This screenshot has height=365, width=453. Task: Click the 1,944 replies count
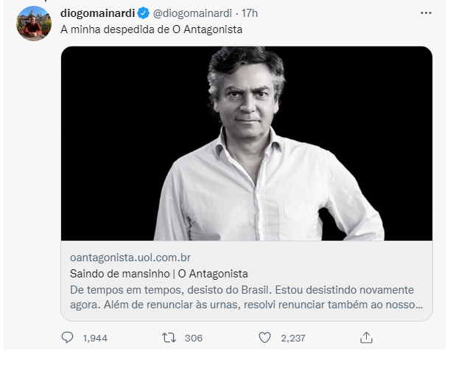(95, 338)
